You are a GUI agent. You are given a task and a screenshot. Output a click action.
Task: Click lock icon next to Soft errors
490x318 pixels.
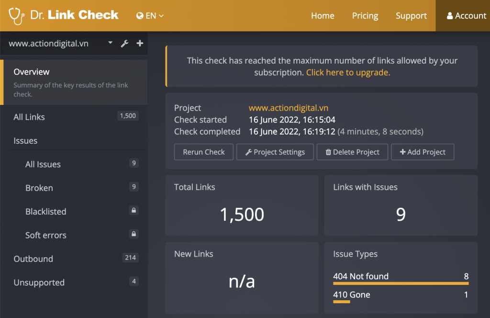pos(134,234)
